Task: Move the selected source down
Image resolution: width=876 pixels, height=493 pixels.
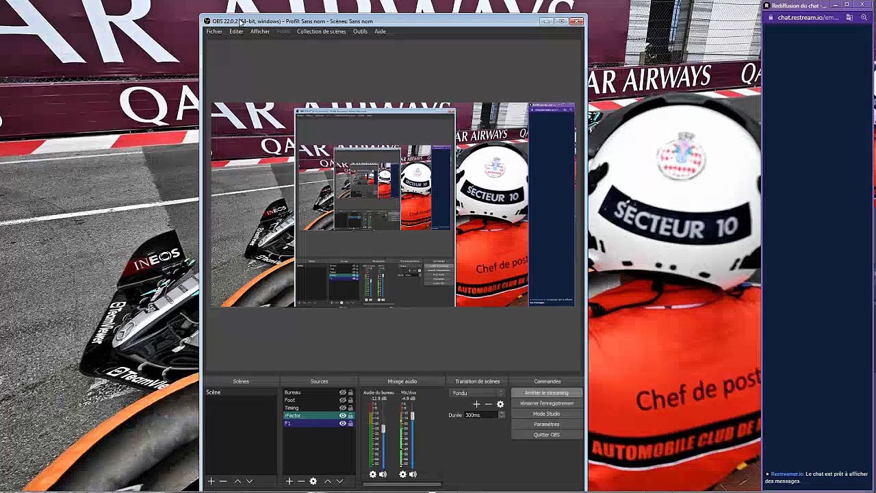Action: 339,481
